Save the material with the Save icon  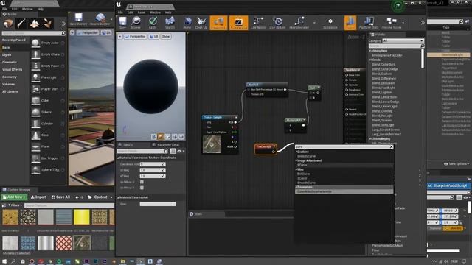[x=122, y=23]
